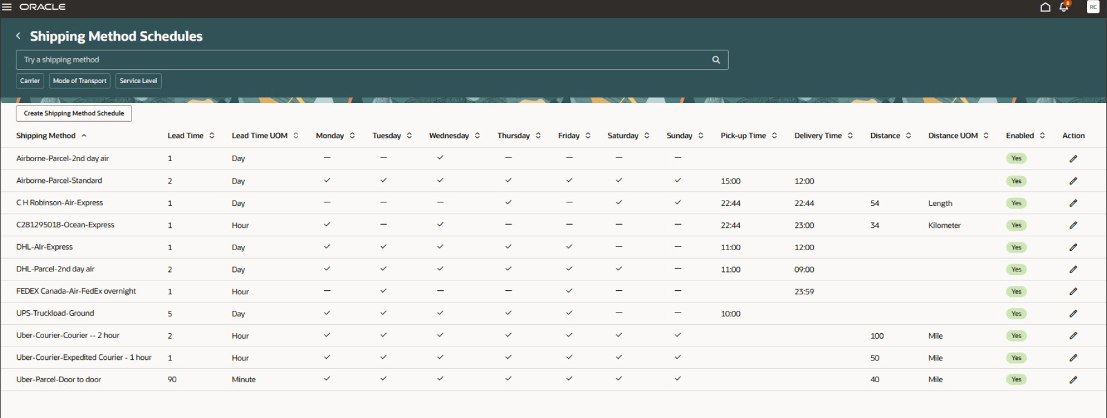Click pick-up time 15:00 for Airborne-Parcel-Standard
The height and width of the screenshot is (418, 1107).
click(x=731, y=181)
